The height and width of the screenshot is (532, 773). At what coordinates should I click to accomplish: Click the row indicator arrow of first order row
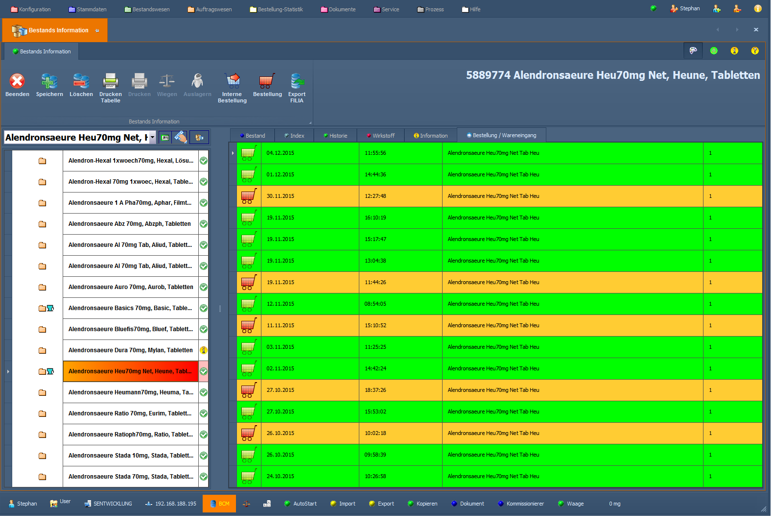(x=233, y=153)
